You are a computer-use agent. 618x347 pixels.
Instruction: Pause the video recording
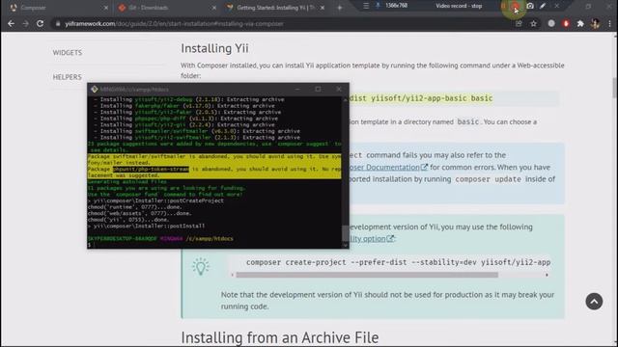pos(504,6)
